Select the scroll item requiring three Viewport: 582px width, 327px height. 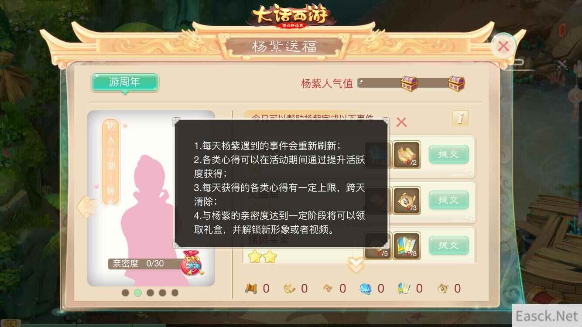pyautogui.click(x=407, y=200)
